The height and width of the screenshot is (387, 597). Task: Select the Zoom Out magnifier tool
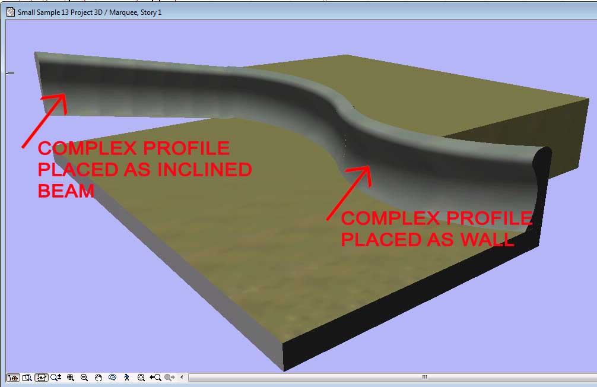pyautogui.click(x=84, y=378)
